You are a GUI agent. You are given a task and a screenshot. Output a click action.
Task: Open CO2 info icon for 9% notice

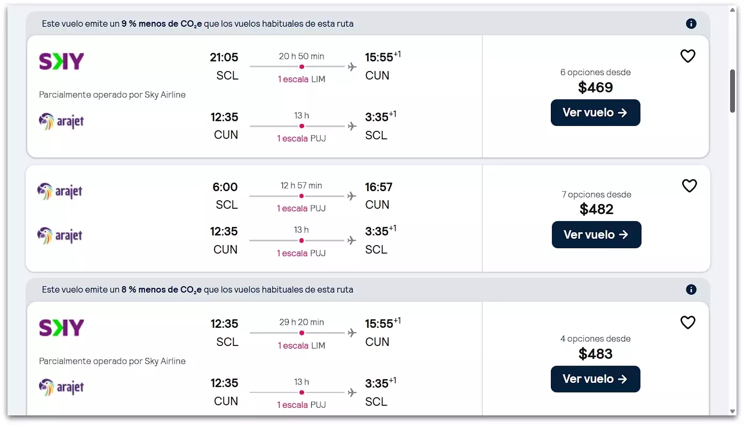tap(691, 23)
